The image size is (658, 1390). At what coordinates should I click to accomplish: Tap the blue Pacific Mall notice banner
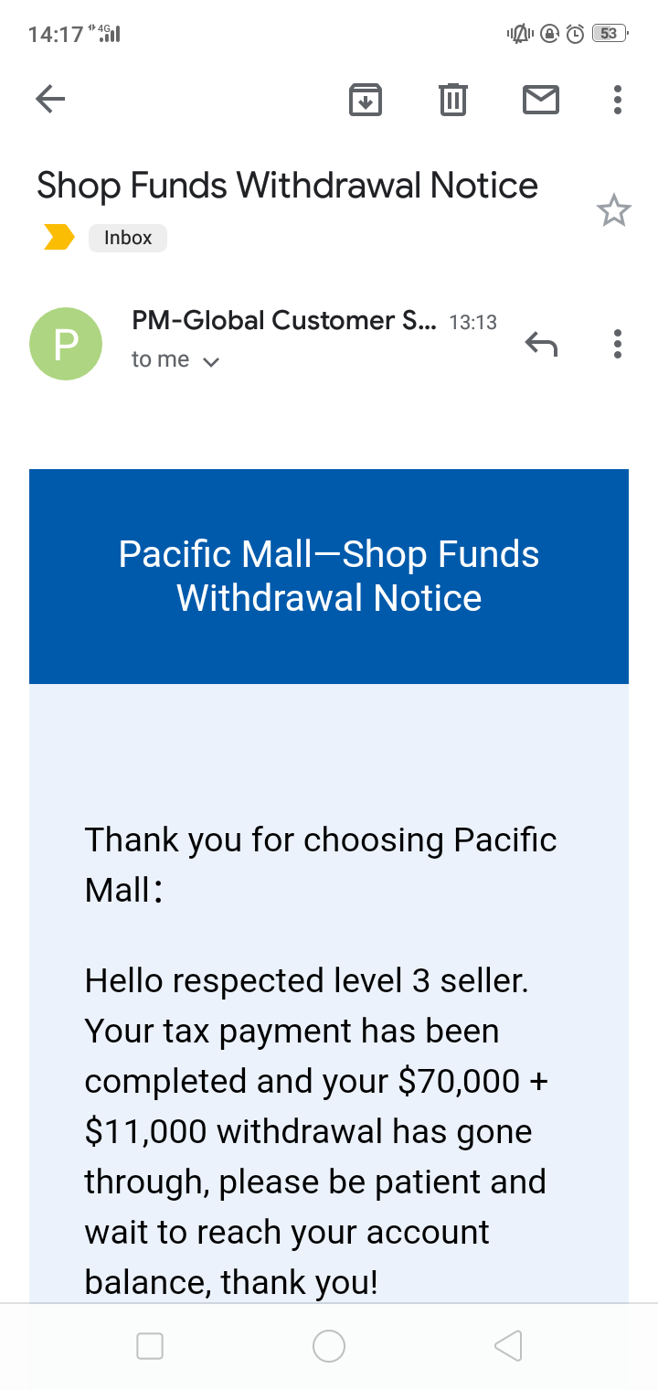point(329,576)
